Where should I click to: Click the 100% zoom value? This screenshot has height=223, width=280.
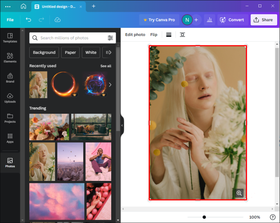[x=255, y=217]
